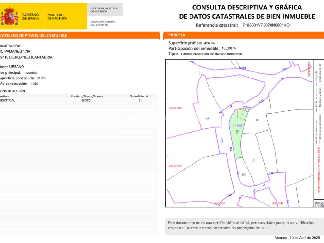The width and height of the screenshot is (324, 243).
Task: Click the north arrow compass on map
Action: click(x=309, y=69)
